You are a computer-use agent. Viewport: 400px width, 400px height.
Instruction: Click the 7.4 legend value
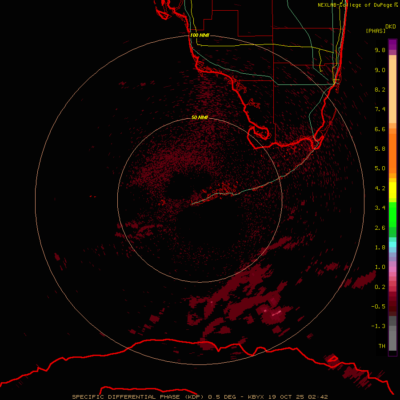click(x=380, y=109)
